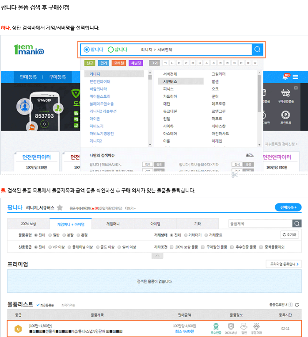Select VIP 이상 credit grade
This screenshot has width=308, height=337.
[x=50, y=247]
